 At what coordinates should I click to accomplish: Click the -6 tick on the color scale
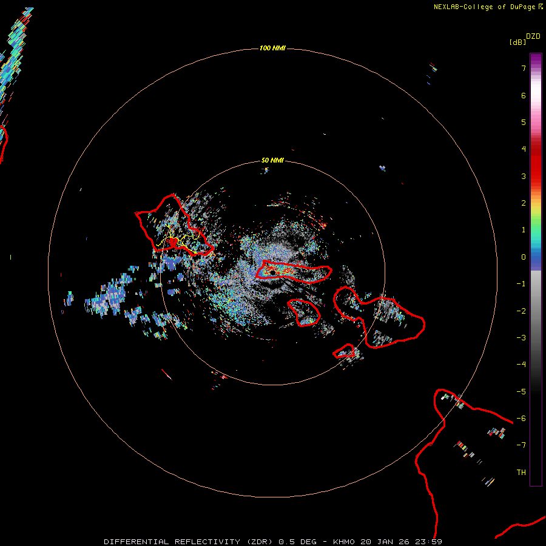[521, 419]
